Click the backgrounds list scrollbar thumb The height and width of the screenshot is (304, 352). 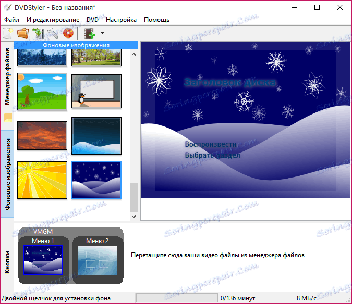tap(134, 197)
